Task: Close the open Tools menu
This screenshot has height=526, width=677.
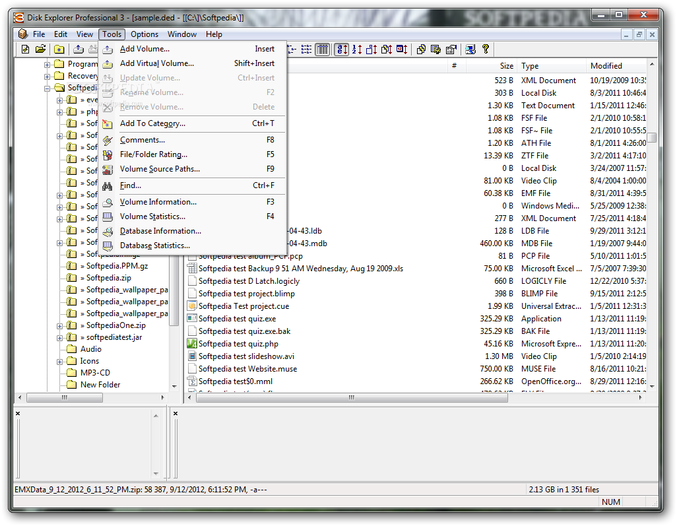Action: pos(112,34)
